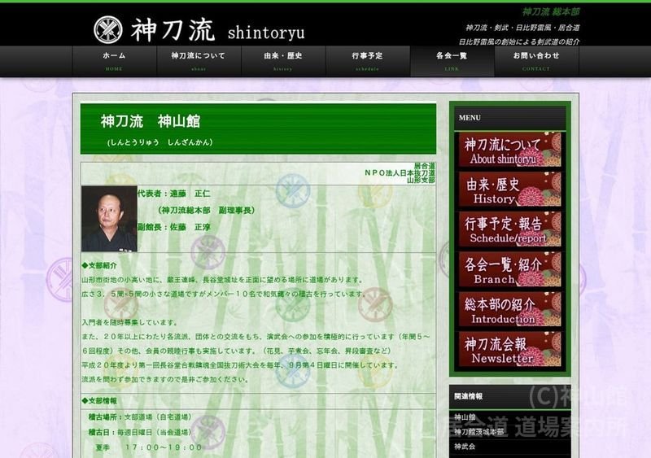The width and height of the screenshot is (651, 458).
Task: Click the 夏季 17:00〜19:00 line
Action: click(149, 447)
